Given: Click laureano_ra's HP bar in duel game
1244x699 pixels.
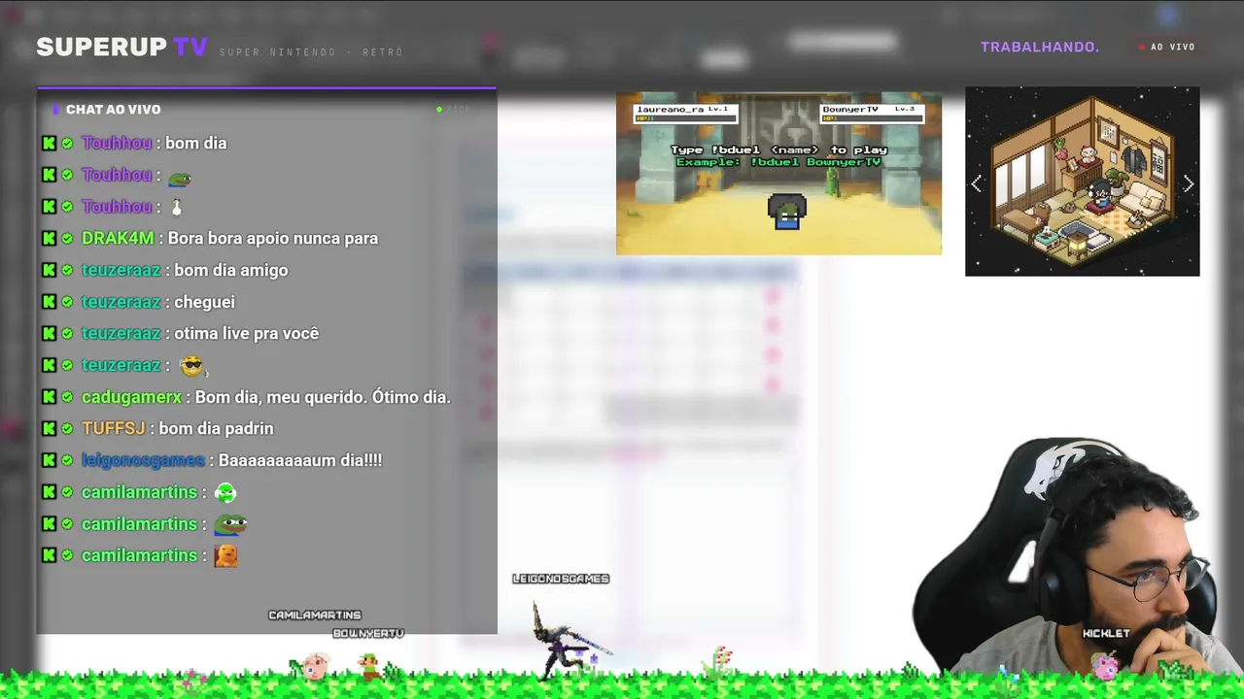Looking at the screenshot, I should pyautogui.click(x=685, y=118).
